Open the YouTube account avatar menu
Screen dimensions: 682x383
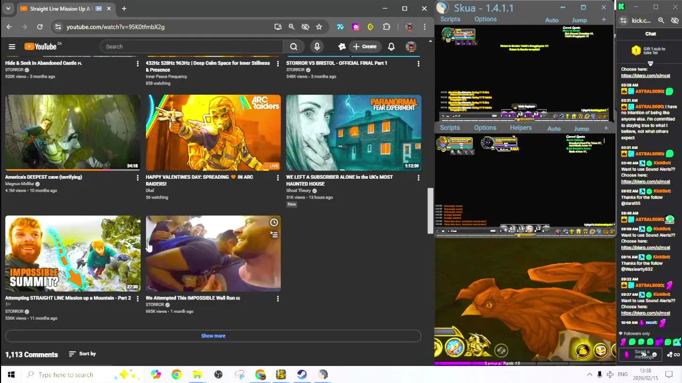click(x=411, y=47)
